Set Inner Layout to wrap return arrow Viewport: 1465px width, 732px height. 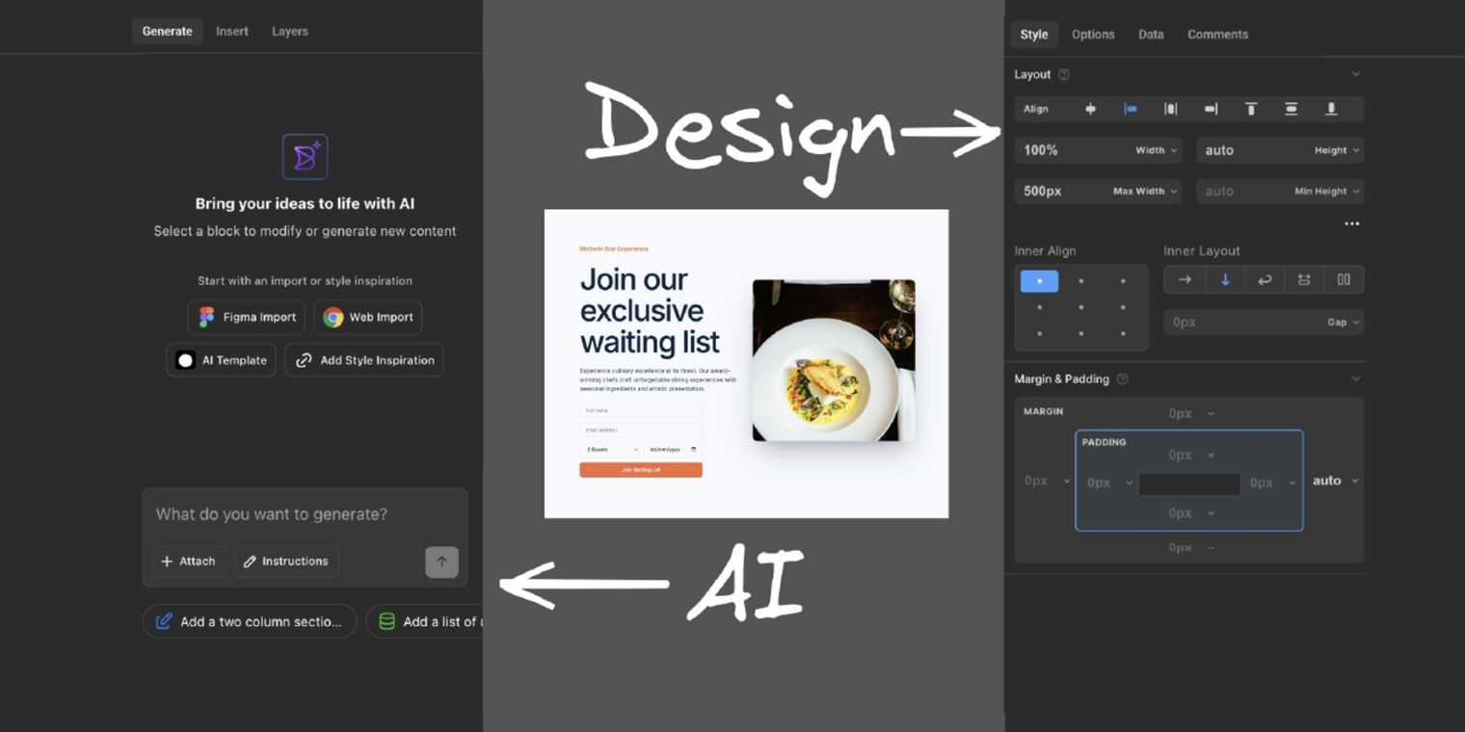1265,279
